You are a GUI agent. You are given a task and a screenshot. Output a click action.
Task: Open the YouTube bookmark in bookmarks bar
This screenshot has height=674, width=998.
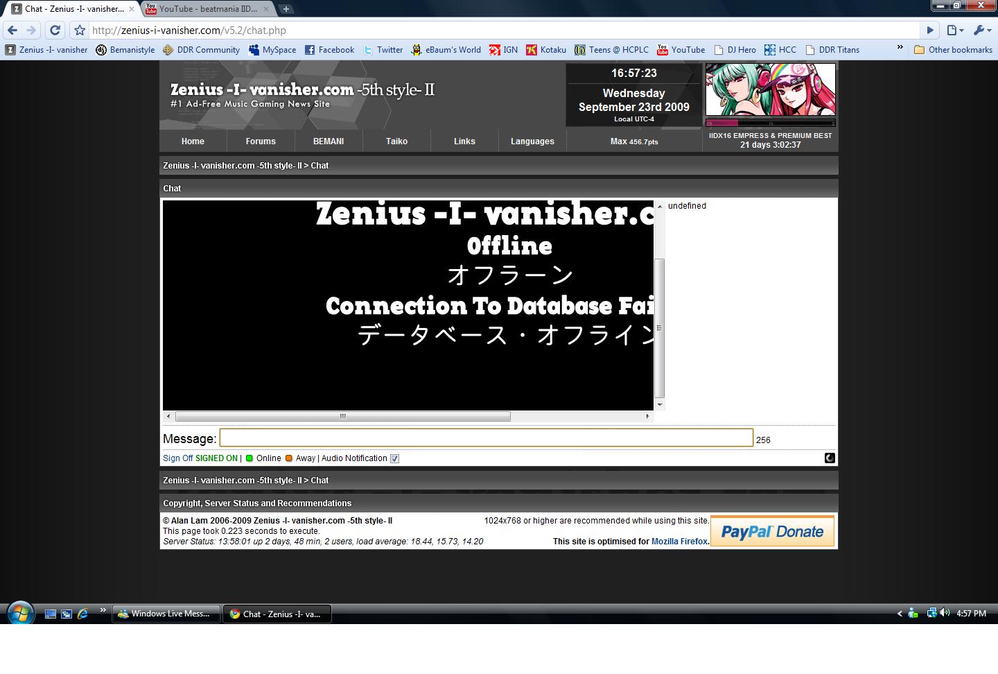681,50
